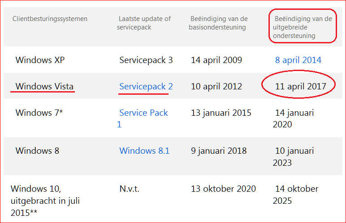
Task: Click the Beëindiging van de uitgebreide ondersteuning header
Action: (x=303, y=27)
